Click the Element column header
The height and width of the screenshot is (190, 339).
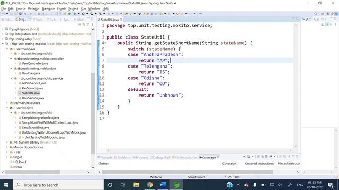tap(104, 164)
